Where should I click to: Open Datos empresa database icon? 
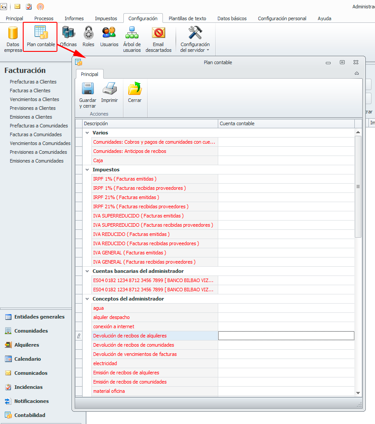point(13,34)
